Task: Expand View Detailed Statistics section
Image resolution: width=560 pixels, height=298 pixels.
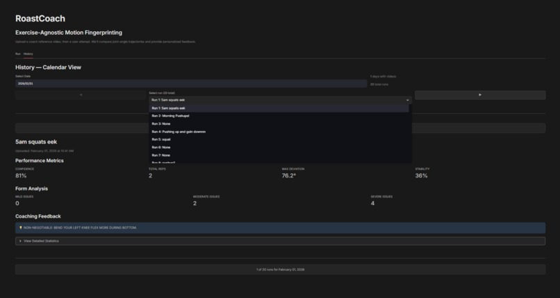Action: [281, 241]
